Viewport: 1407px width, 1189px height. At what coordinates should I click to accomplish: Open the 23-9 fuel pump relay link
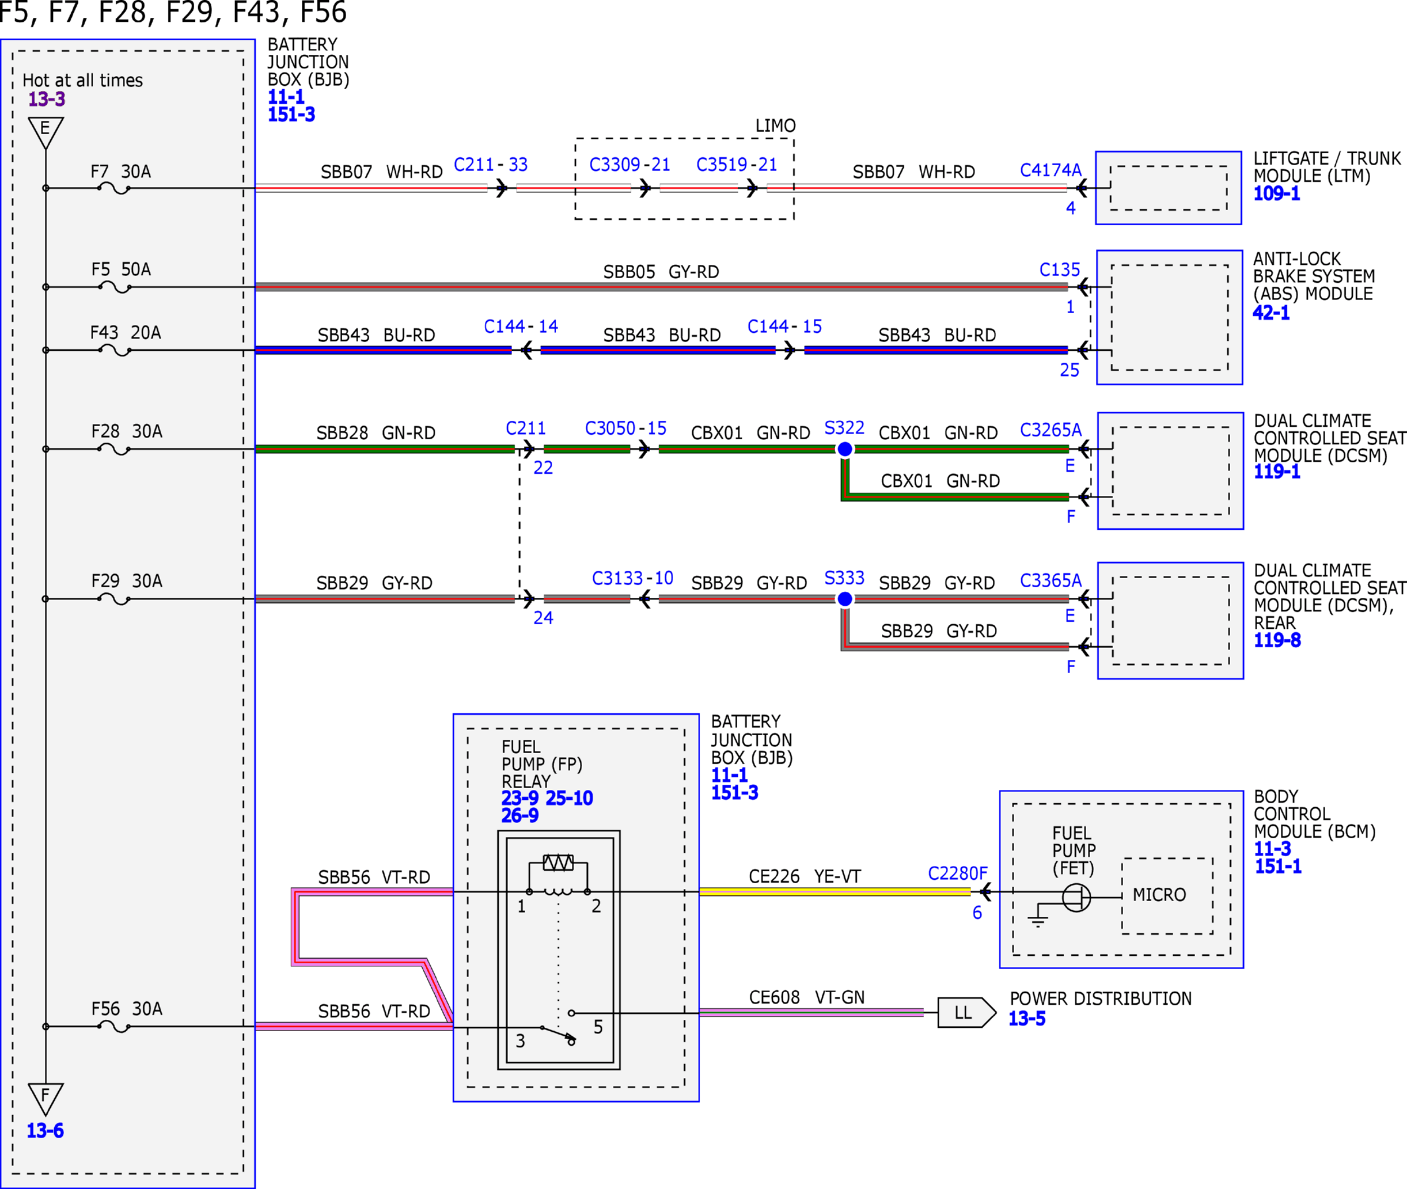click(520, 798)
